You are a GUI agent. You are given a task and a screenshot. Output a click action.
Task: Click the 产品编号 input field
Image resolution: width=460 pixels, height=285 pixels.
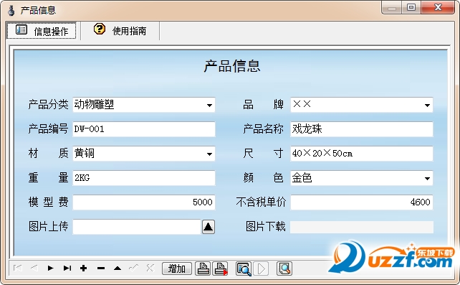[144, 129]
